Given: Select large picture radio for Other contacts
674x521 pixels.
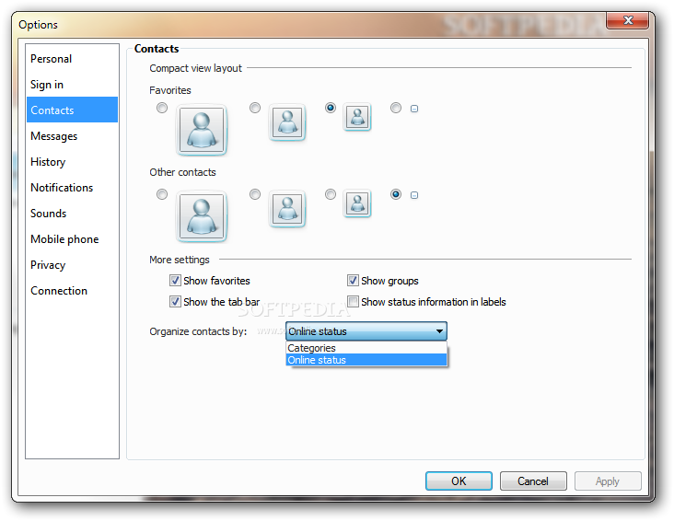Looking at the screenshot, I should (x=162, y=194).
